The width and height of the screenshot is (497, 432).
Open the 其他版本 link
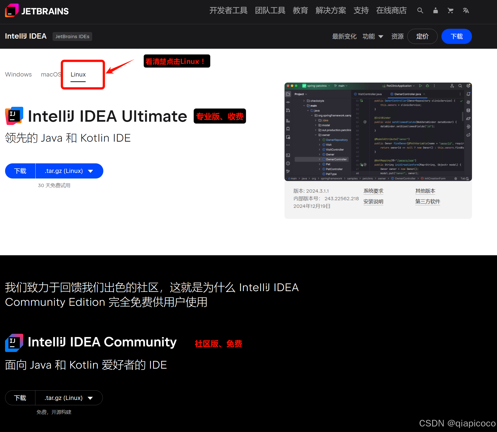pos(425,191)
